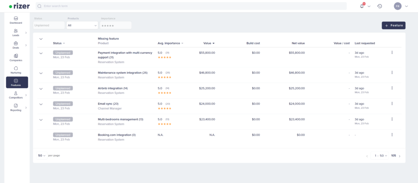The width and height of the screenshot is (418, 183).
Task: Click the FB user avatar
Action: coord(398,6)
